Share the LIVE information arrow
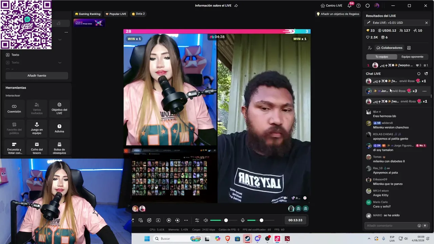Screen dimensions: 434x244 click(x=236, y=5)
